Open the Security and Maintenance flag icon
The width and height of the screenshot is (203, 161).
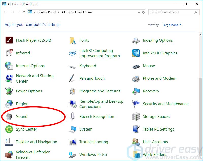[136, 104]
